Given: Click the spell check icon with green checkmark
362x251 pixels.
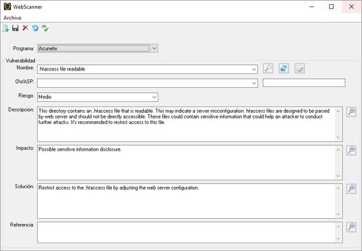Looking at the screenshot, I should tap(45, 28).
